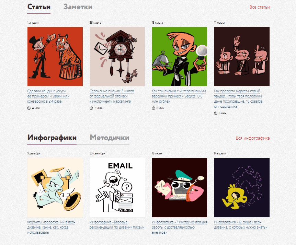The height and width of the screenshot is (245, 296).
Task: Switch to the Заметки tab
Action: pyautogui.click(x=78, y=7)
